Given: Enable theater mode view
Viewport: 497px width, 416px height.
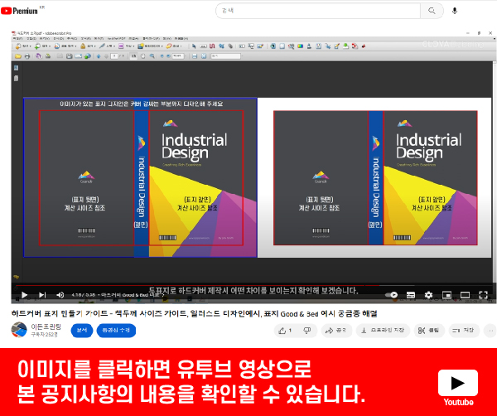Looking at the screenshot, I should (465, 295).
